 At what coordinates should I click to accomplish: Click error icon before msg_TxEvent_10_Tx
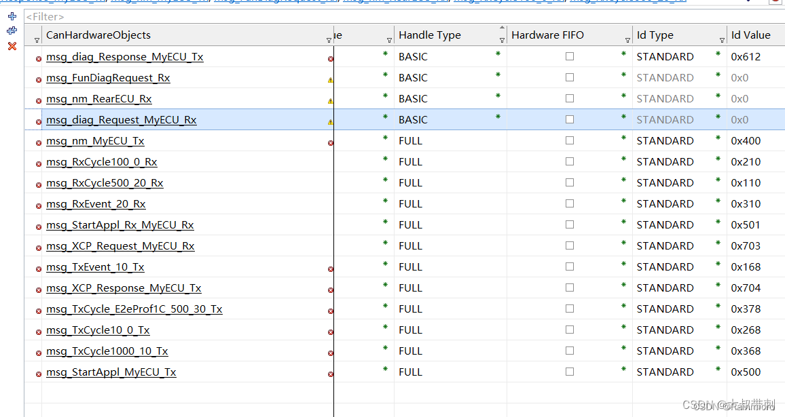point(39,269)
